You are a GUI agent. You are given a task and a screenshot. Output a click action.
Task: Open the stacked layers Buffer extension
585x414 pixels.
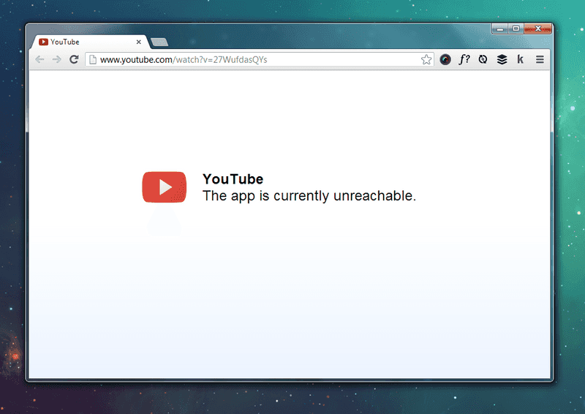pyautogui.click(x=502, y=59)
